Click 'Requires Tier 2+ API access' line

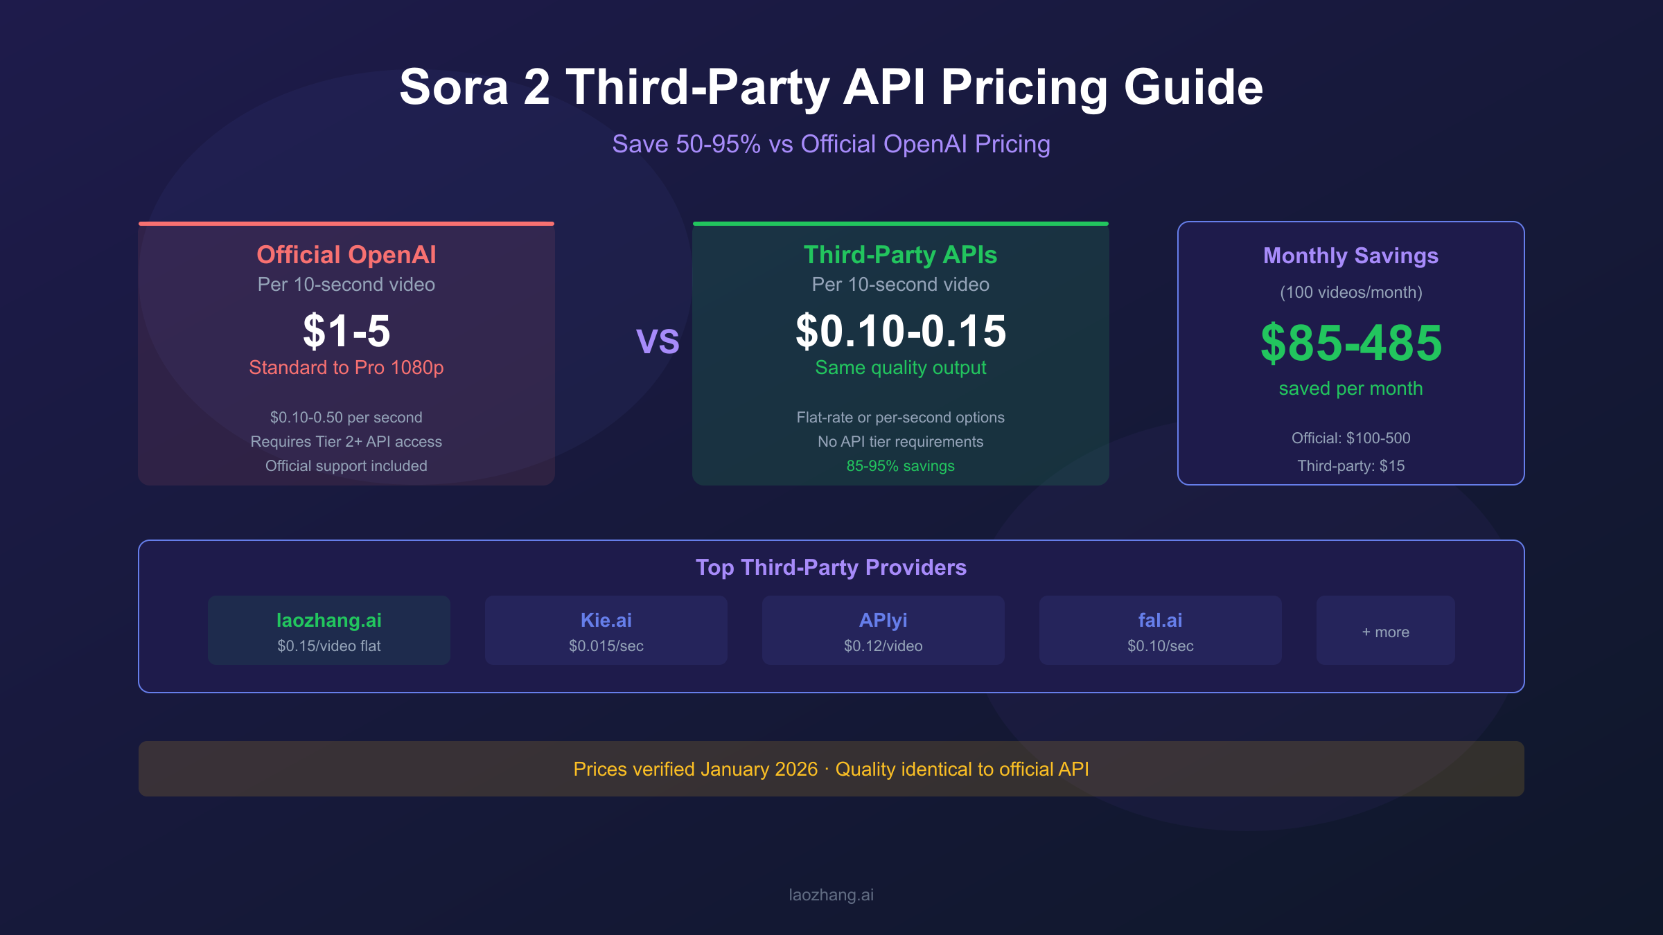tap(346, 442)
